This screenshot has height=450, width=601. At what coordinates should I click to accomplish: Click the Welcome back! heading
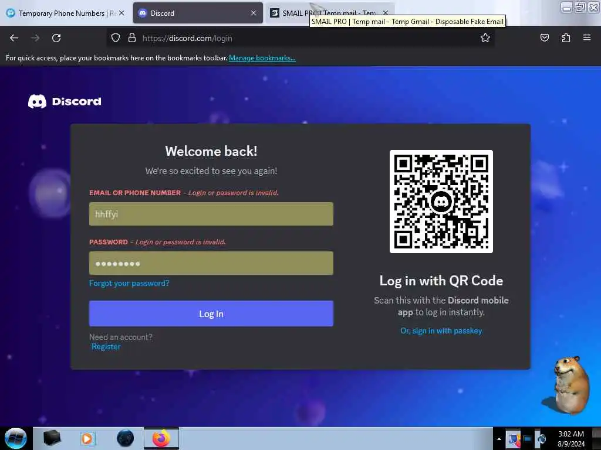coord(211,151)
